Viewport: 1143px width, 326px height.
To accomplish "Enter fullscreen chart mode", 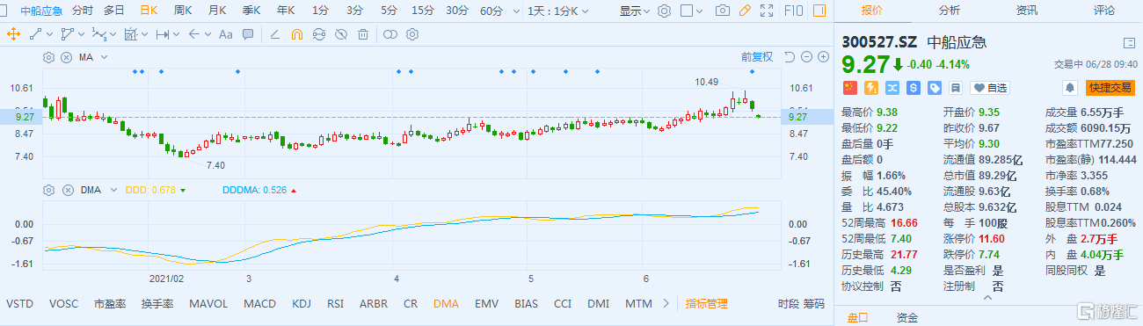I will point(767,11).
